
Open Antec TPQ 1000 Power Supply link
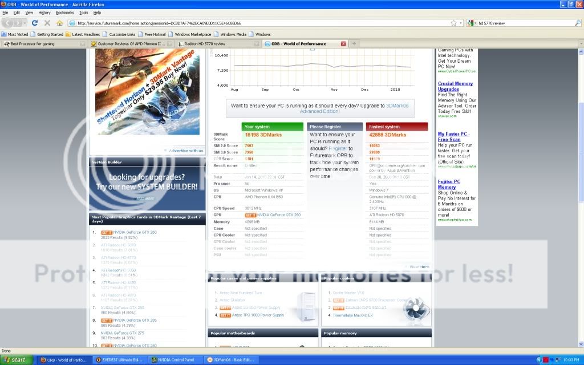tap(258, 315)
